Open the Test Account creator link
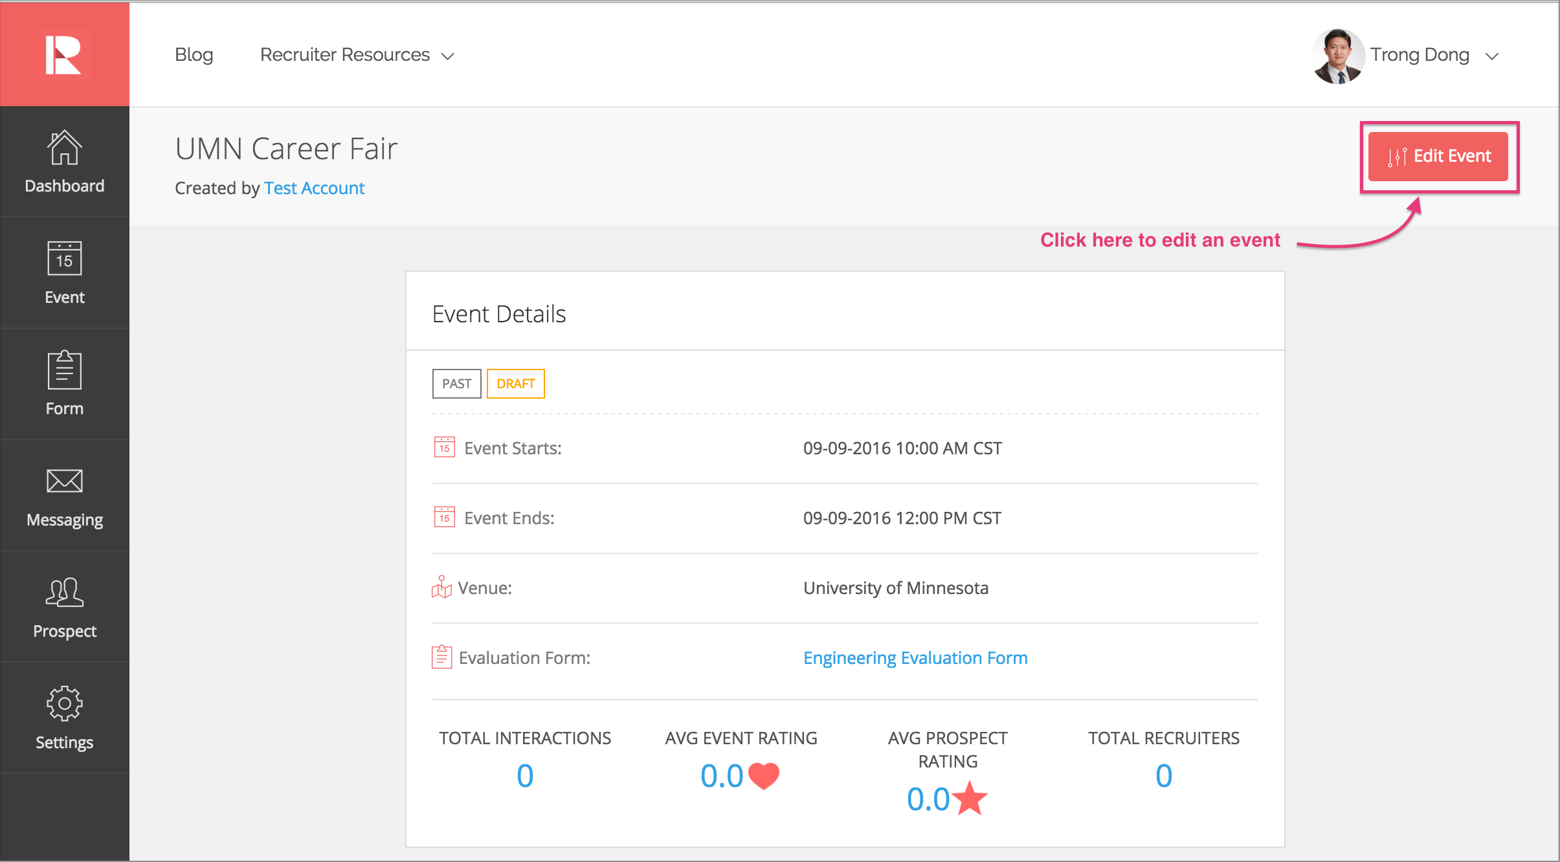The width and height of the screenshot is (1560, 862). [314, 188]
